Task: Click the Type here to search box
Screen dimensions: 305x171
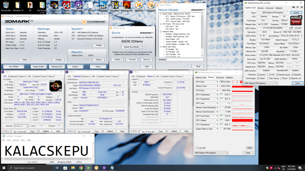Action: [30, 168]
